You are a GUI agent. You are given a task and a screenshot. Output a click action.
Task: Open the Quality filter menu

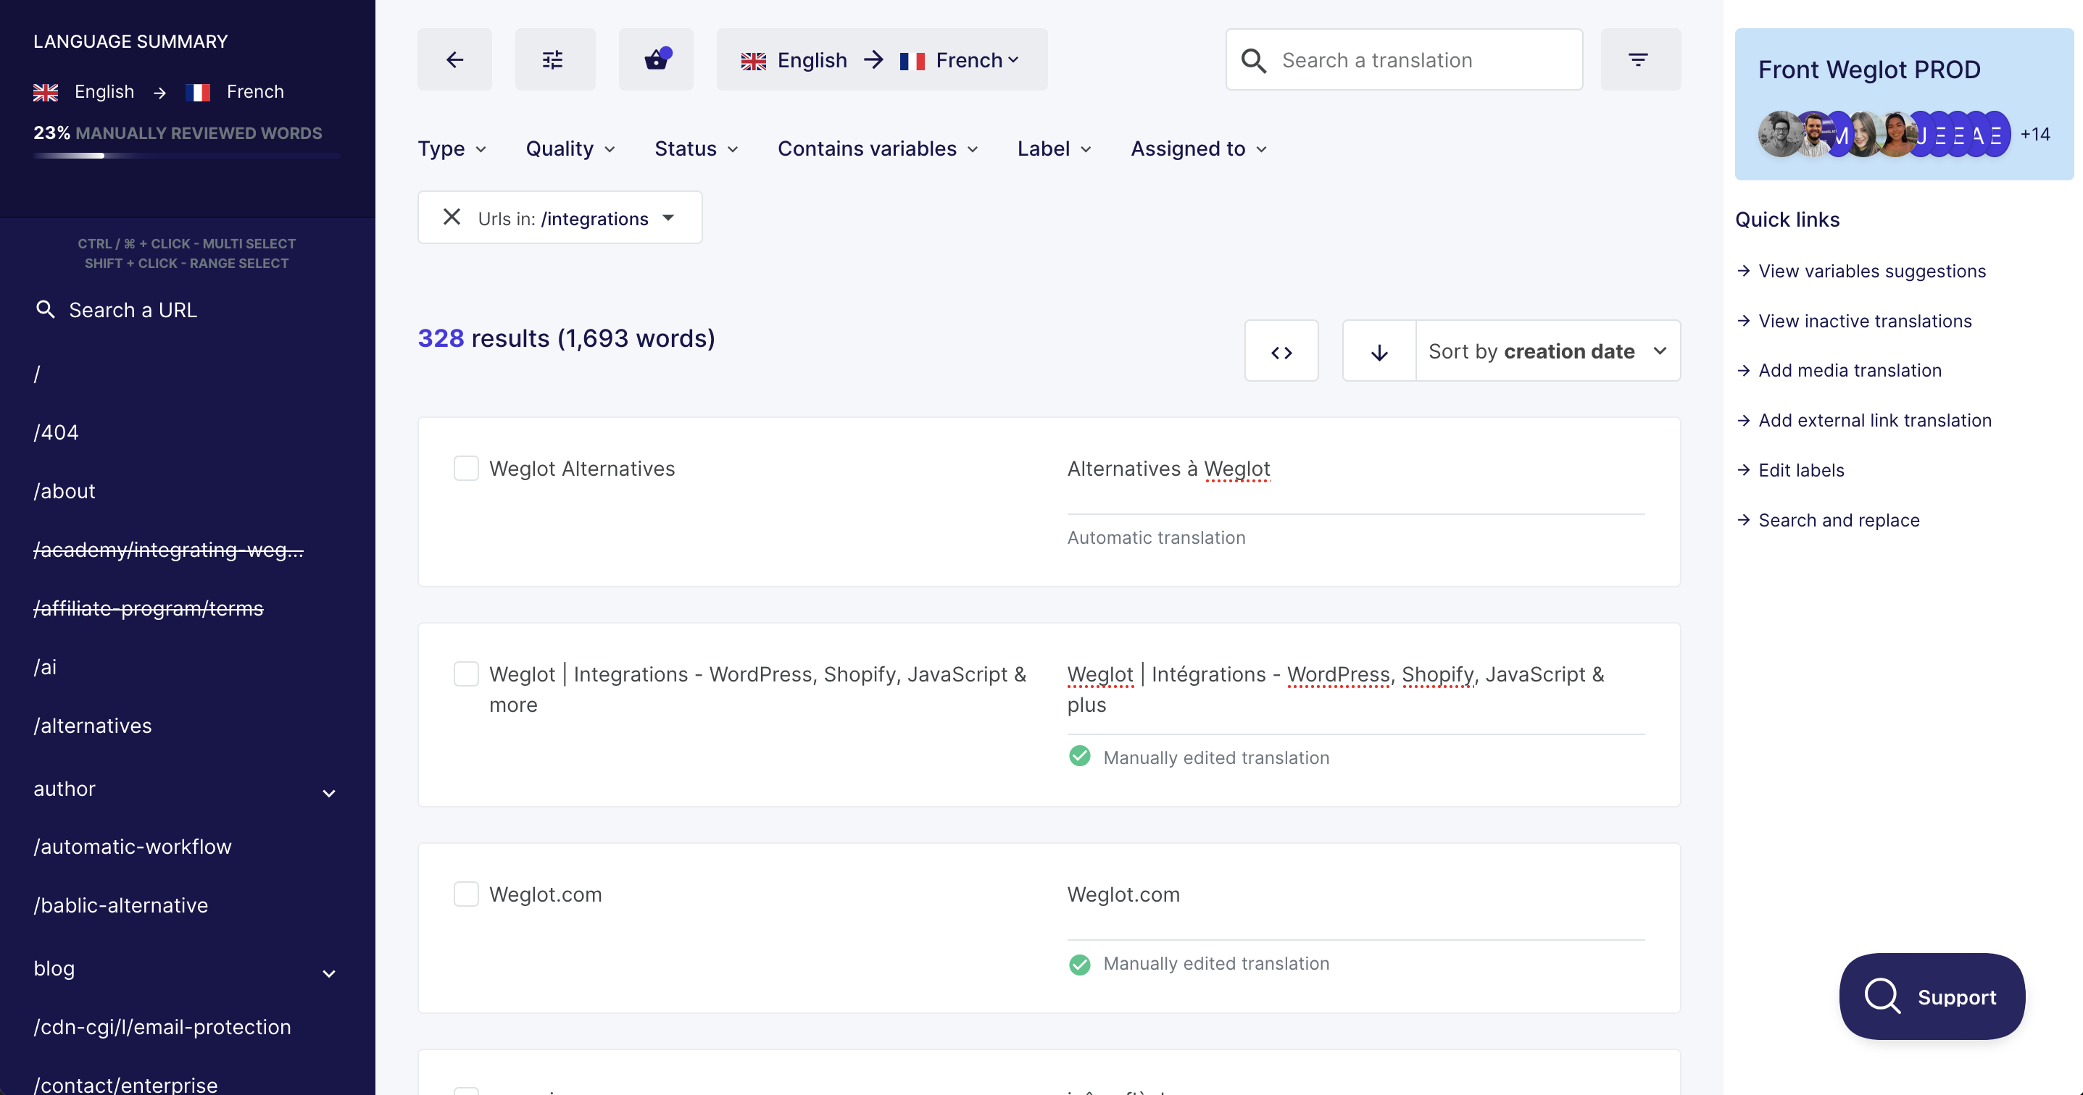[570, 148]
